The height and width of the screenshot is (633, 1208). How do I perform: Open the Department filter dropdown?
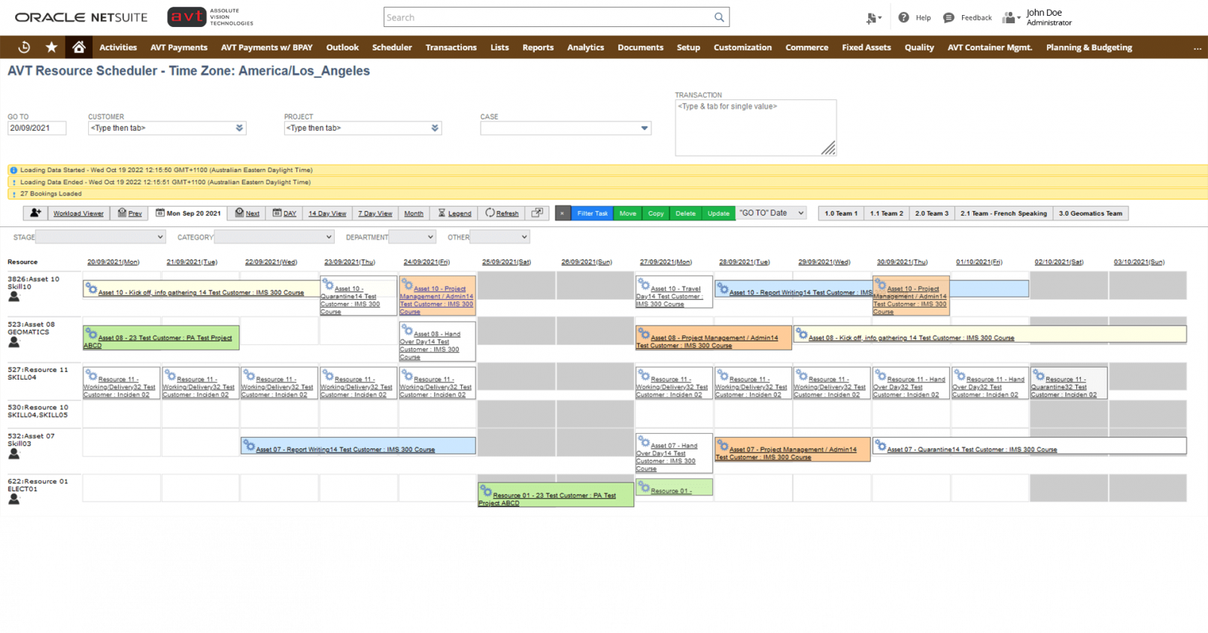click(x=412, y=237)
